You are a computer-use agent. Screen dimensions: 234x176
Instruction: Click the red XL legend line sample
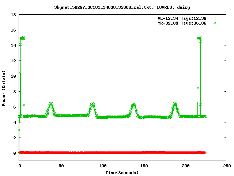[215, 18]
